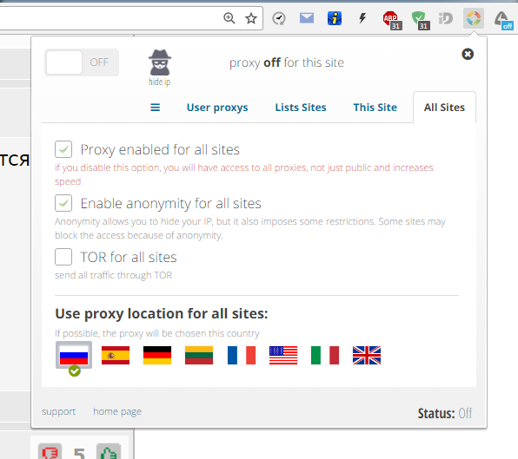The image size is (518, 459).
Task: Click the green thumbs-up button on page
Action: (109, 451)
